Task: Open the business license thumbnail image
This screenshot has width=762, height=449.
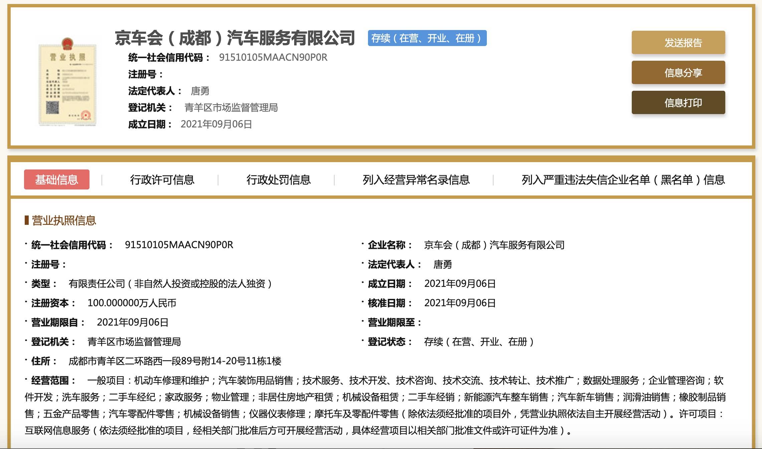Action: coord(67,82)
